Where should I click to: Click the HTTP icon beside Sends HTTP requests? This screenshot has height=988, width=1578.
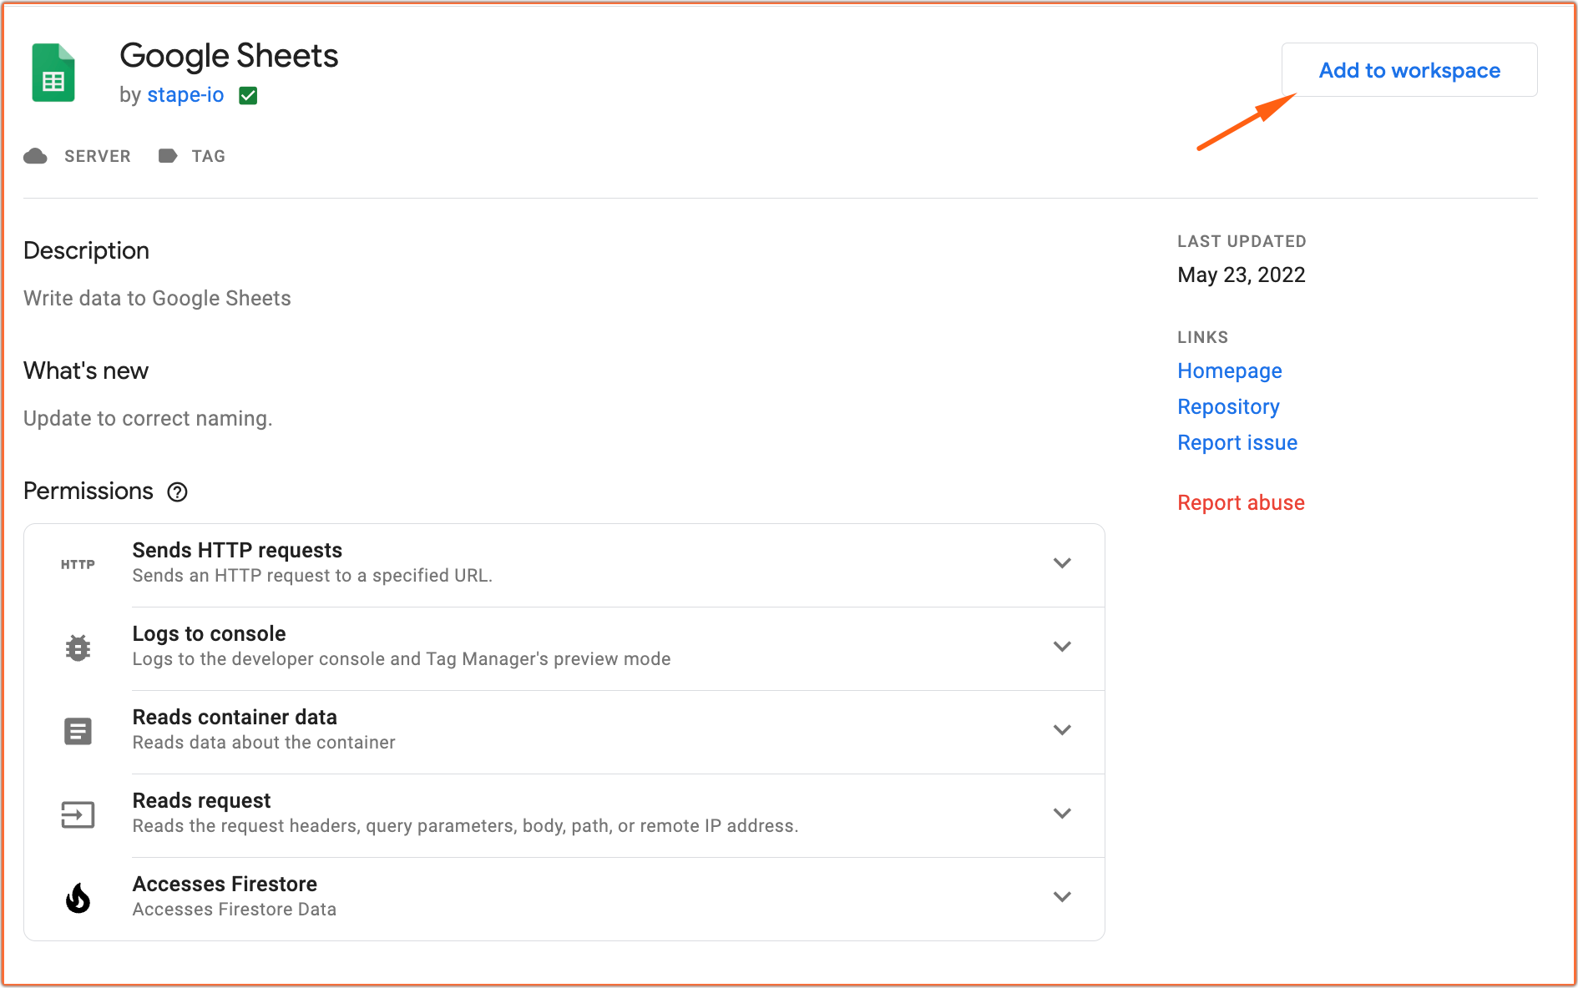coord(78,565)
